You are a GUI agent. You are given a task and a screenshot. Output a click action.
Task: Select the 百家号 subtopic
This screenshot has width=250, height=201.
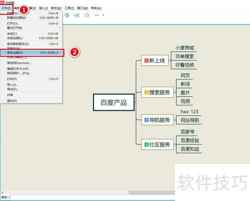pyautogui.click(x=187, y=132)
